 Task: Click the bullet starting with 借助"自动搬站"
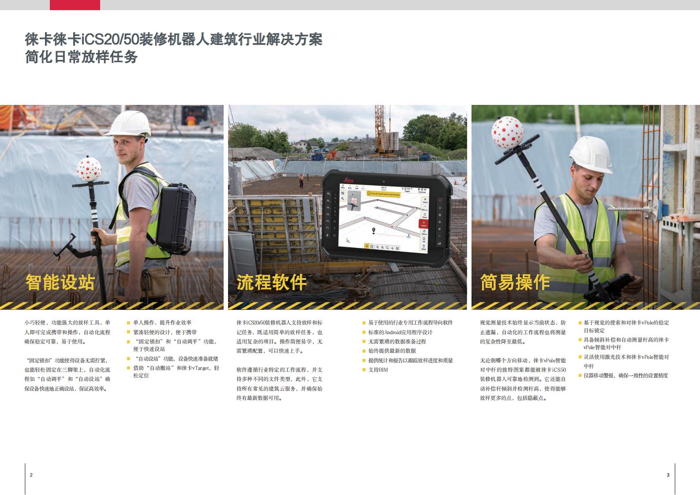[x=173, y=372]
